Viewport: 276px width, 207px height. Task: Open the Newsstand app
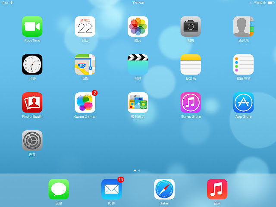[x=138, y=103]
